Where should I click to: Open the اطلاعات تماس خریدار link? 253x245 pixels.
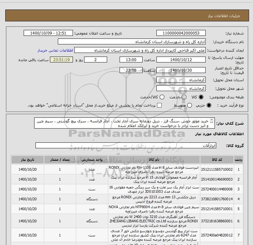[55, 50]
